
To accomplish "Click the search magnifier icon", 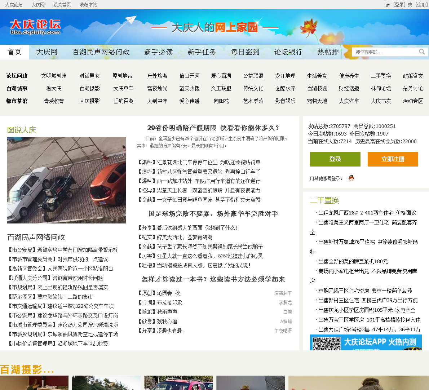I will tap(422, 52).
